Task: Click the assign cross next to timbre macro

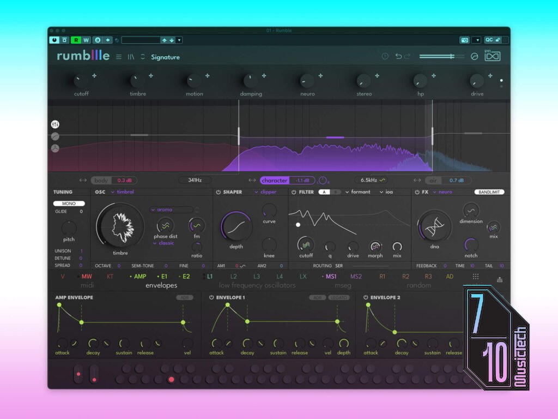Action: (151, 75)
